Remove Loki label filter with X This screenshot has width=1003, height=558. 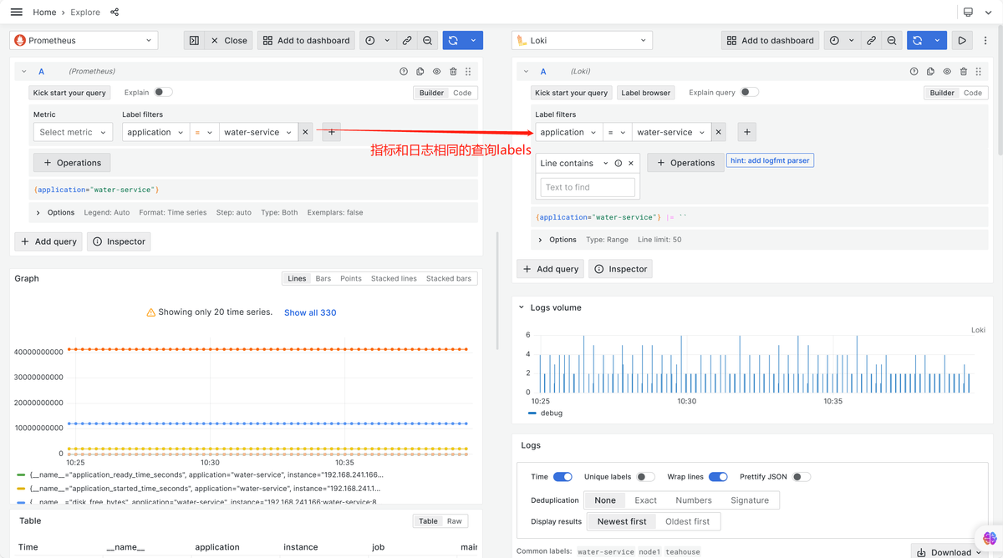click(x=718, y=132)
